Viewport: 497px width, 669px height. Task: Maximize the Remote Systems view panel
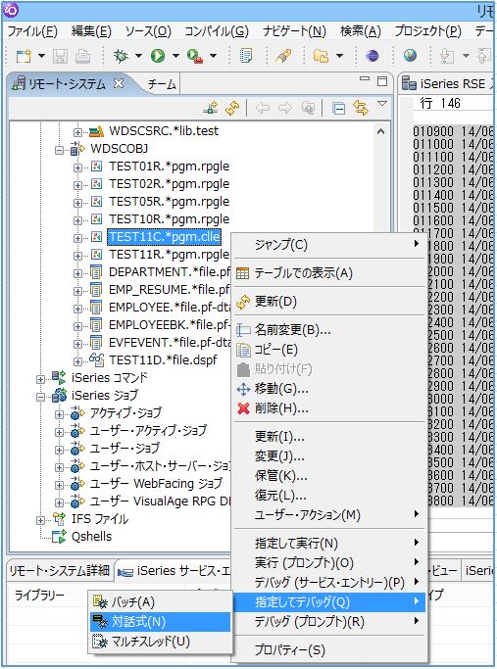coord(382,80)
